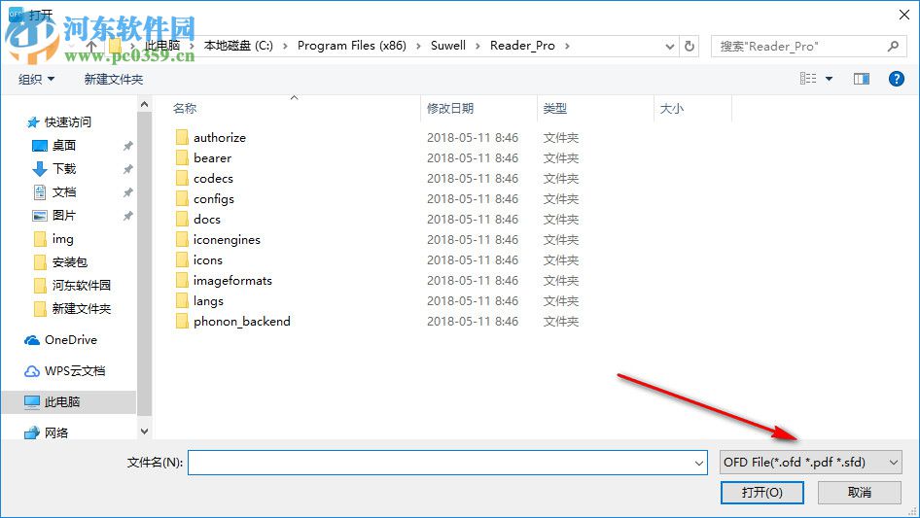Open the authorize folder icon

click(x=182, y=137)
